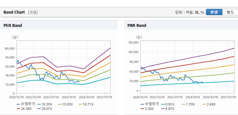Click the 2022/03/01 date under PBR chart
238x115 pixels.
coord(157,97)
